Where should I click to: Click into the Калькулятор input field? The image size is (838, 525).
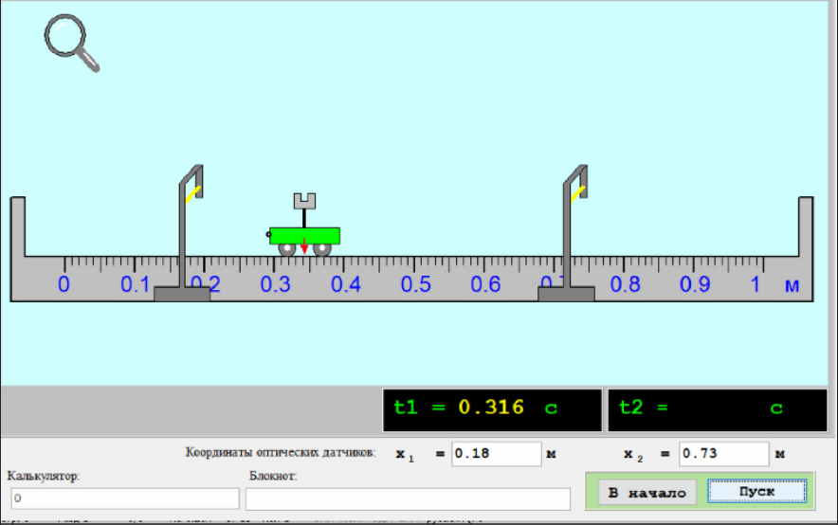(125, 498)
